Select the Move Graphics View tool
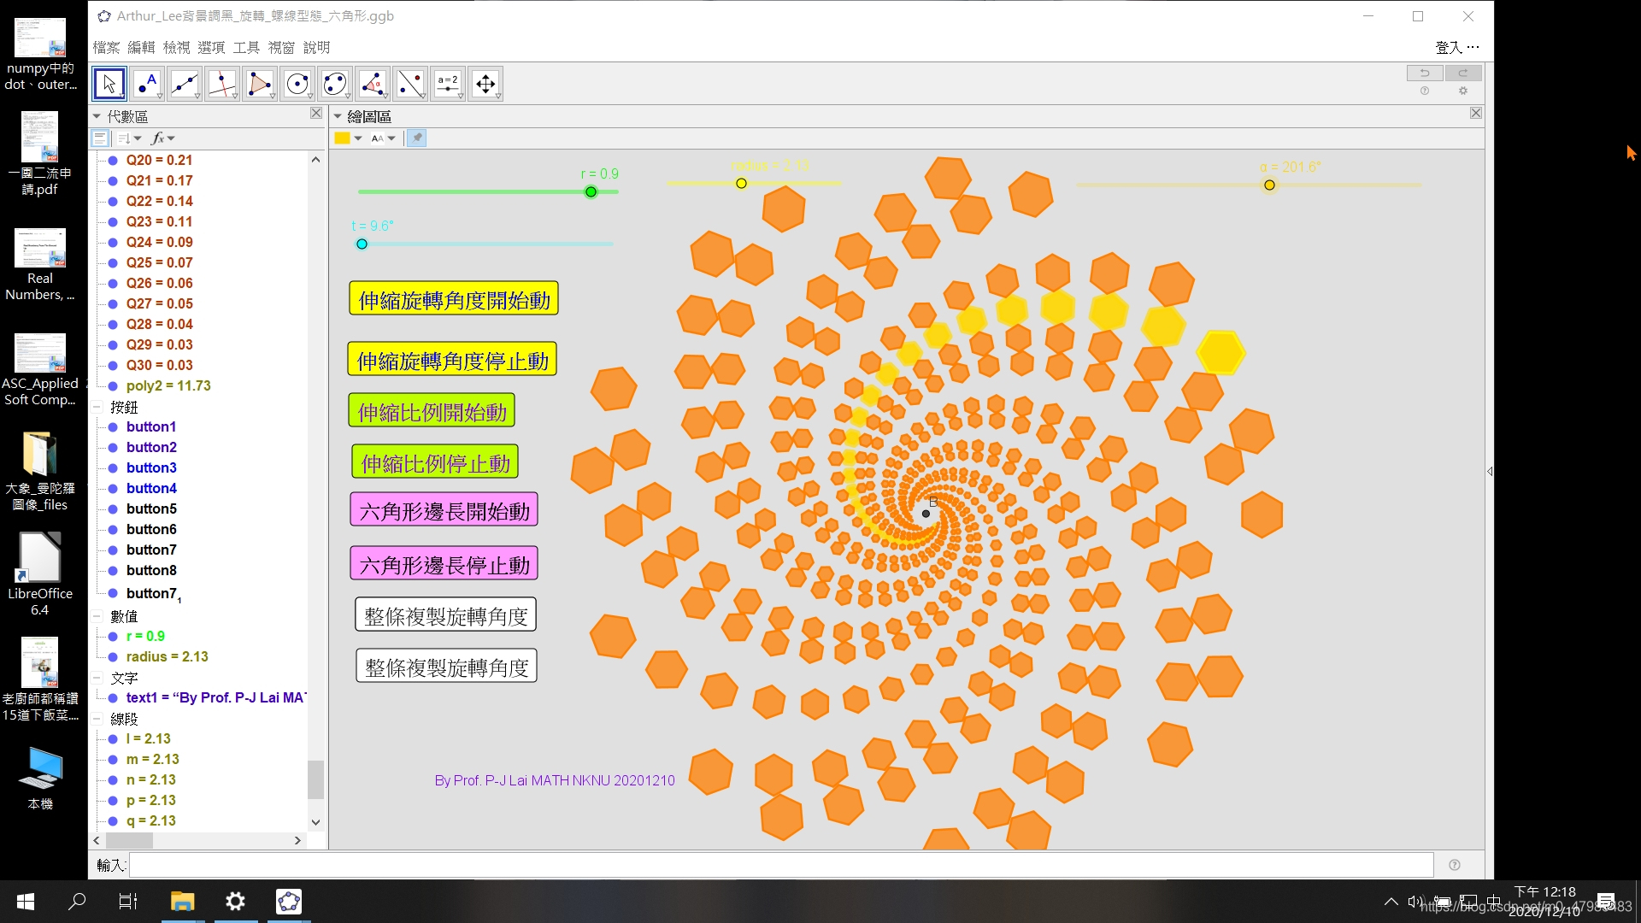 (485, 84)
